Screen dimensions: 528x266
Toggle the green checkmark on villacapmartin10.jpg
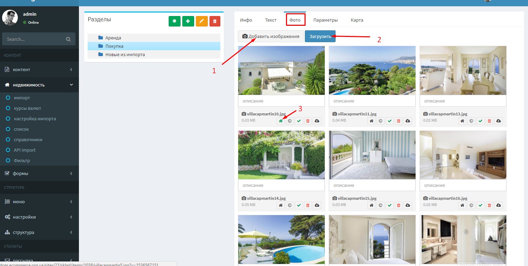click(x=299, y=121)
